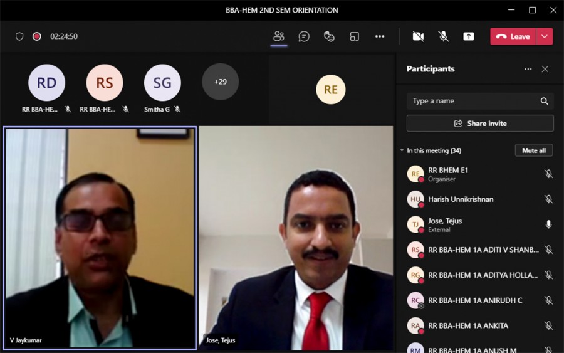
Task: Click the red recording indicator icon
Action: (x=37, y=36)
